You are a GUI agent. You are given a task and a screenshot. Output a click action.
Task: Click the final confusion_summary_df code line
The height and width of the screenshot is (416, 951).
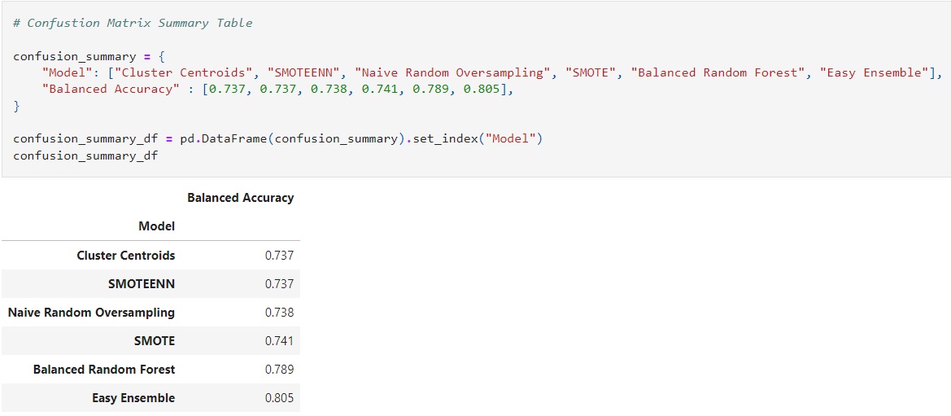(85, 155)
